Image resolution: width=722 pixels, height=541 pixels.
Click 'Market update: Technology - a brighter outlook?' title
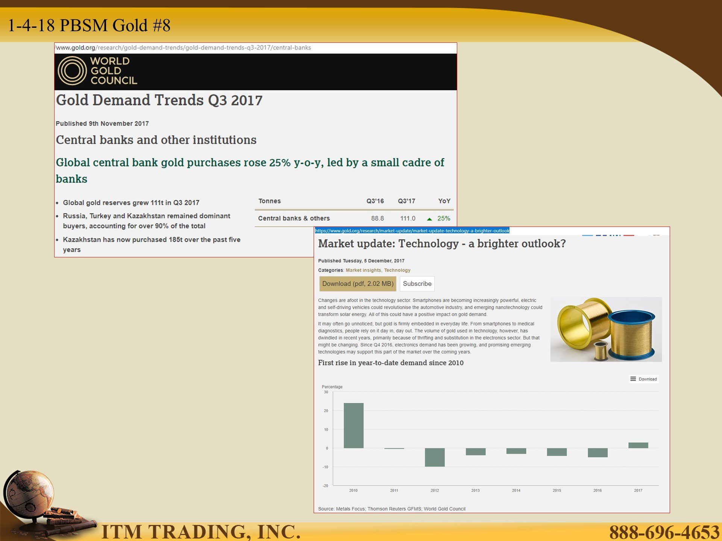click(442, 243)
